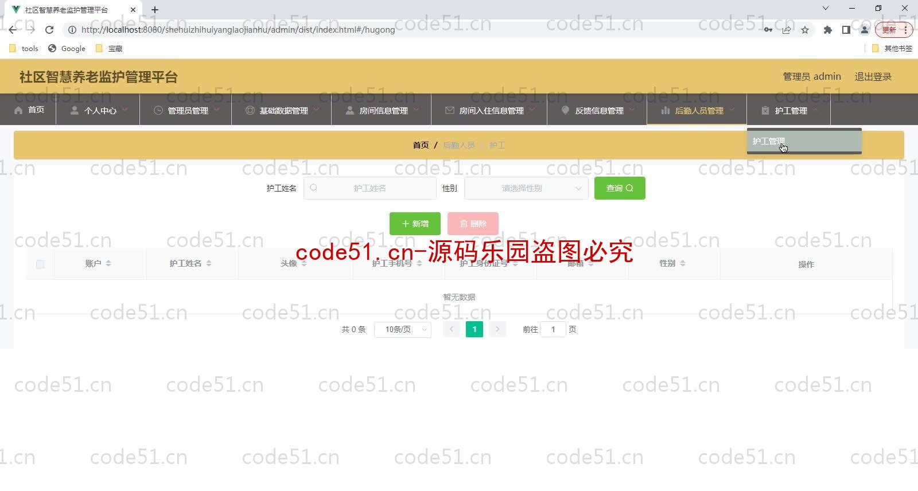This screenshot has width=918, height=491.
Task: Click the 共 0 条 total count text
Action: tap(353, 329)
